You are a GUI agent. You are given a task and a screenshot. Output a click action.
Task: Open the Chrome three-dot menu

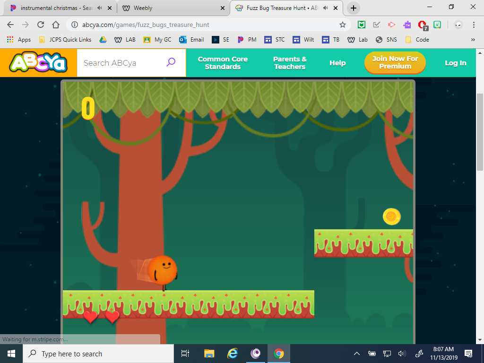tap(474, 25)
